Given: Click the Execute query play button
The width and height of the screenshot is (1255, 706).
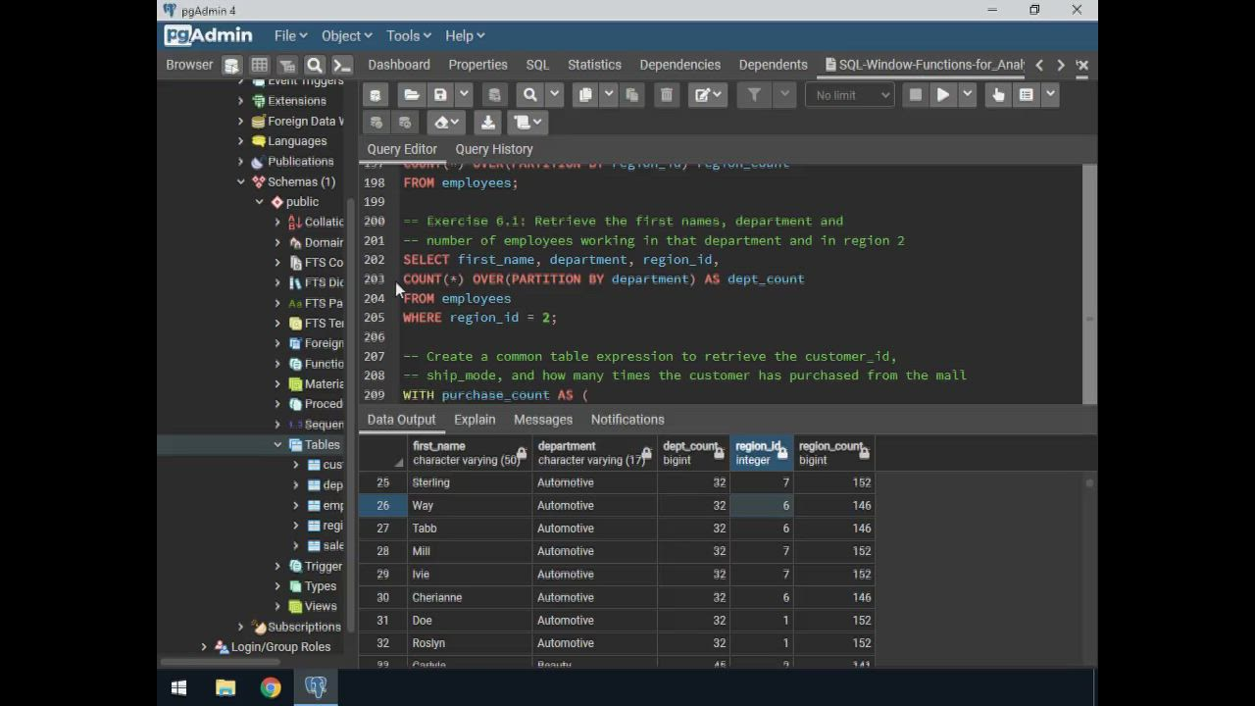Looking at the screenshot, I should point(942,95).
